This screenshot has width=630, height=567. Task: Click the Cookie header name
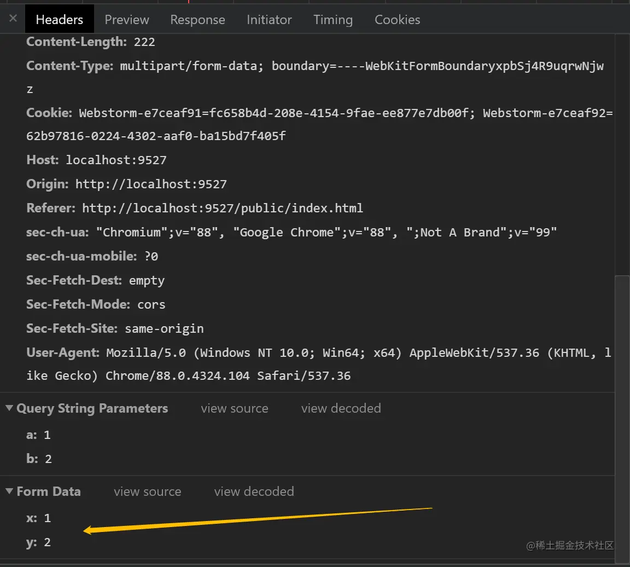click(x=49, y=113)
